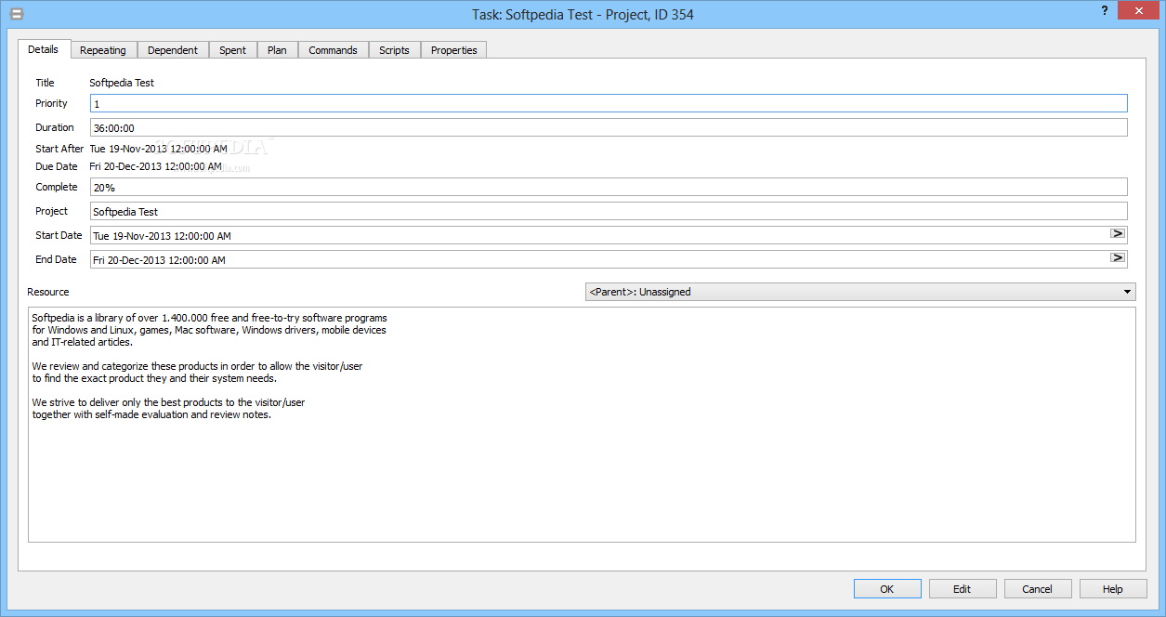Screen dimensions: 1166x617
Task: Go to the Commands tab
Action: click(334, 50)
